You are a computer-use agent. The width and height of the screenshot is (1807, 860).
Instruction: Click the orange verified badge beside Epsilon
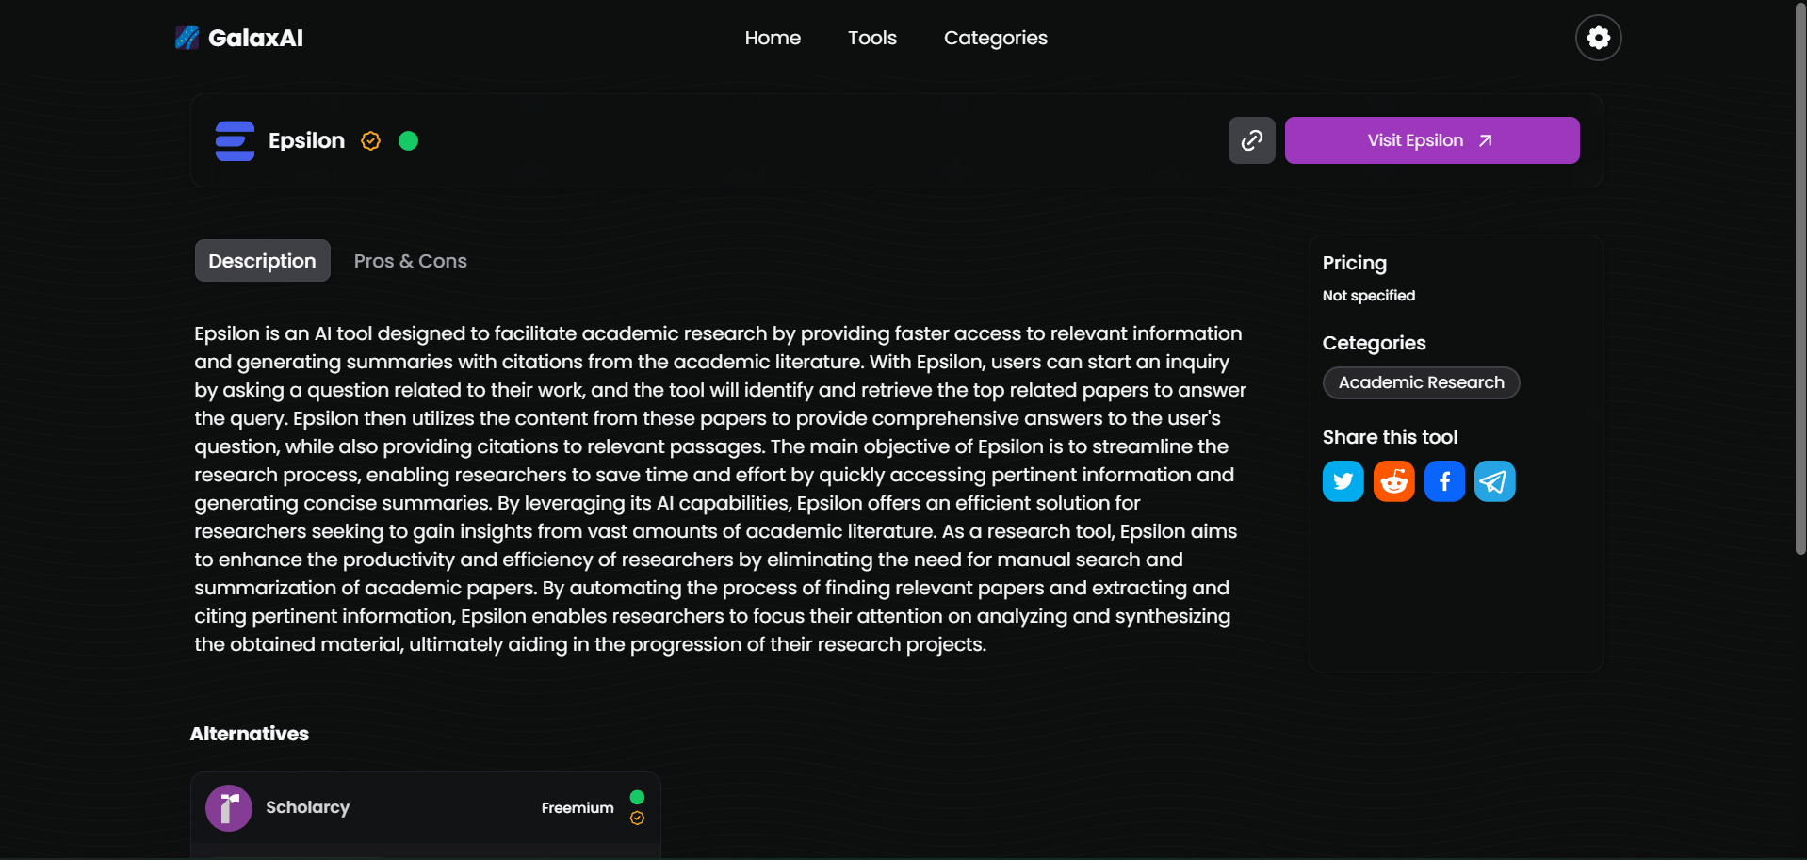(371, 140)
